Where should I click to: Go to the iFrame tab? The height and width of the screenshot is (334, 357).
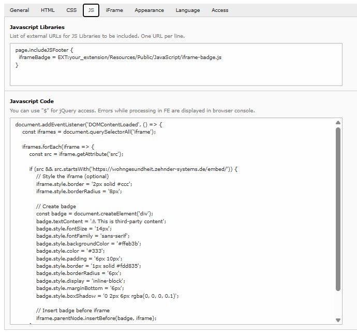tap(114, 10)
